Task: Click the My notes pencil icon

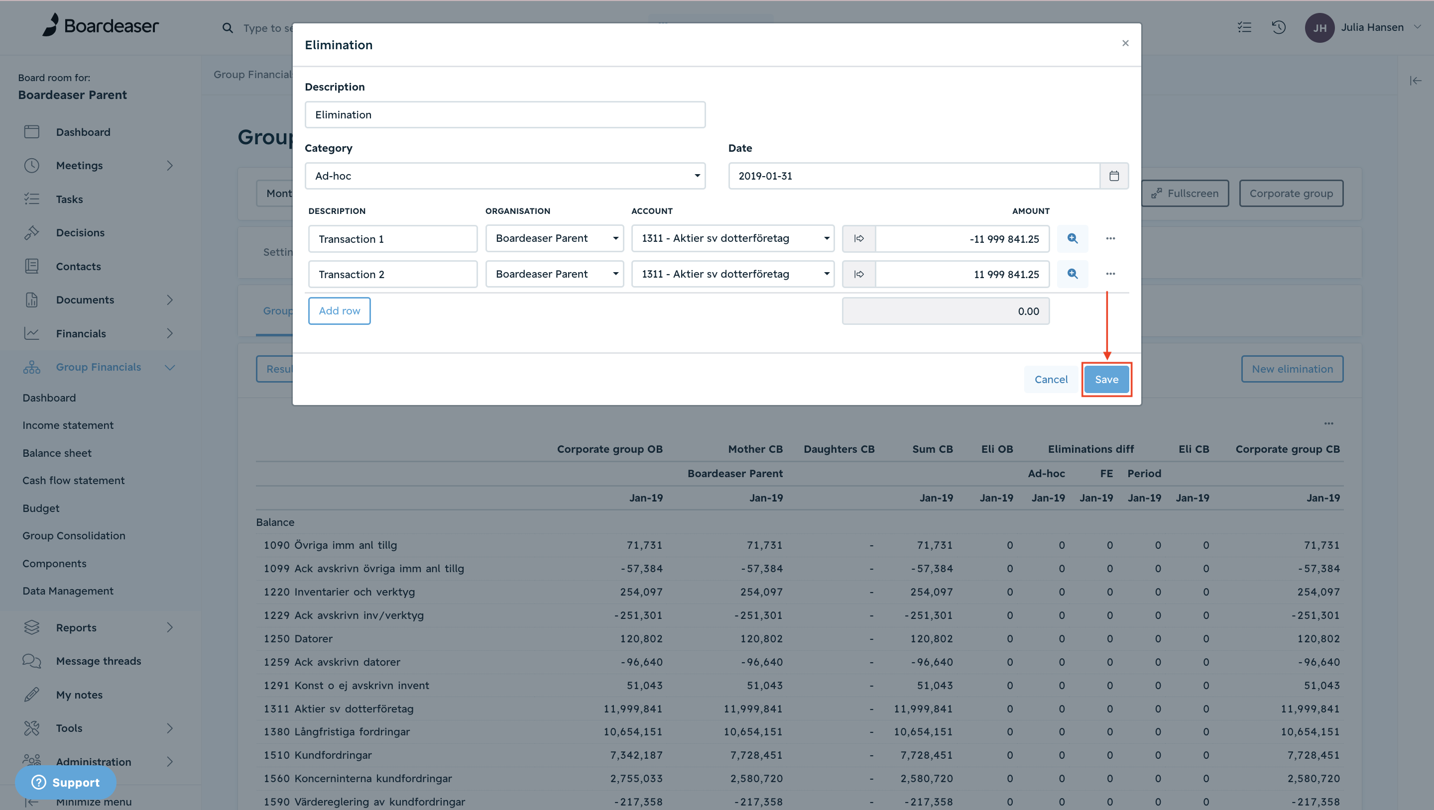Action: pyautogui.click(x=32, y=695)
